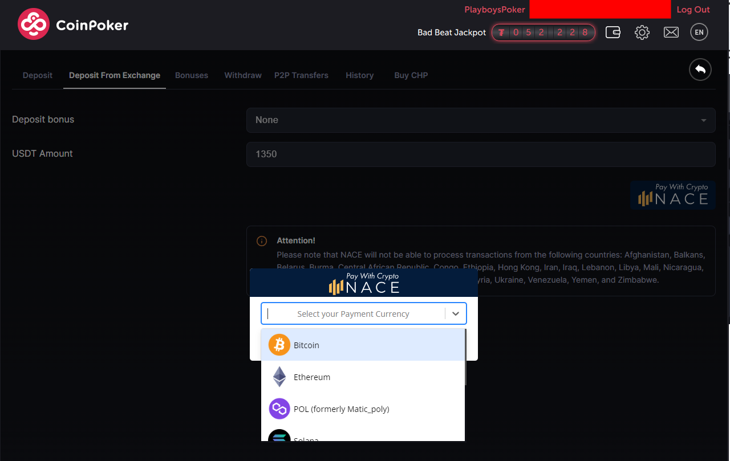Choose POL (formerly Matic_poly) option

(363, 409)
